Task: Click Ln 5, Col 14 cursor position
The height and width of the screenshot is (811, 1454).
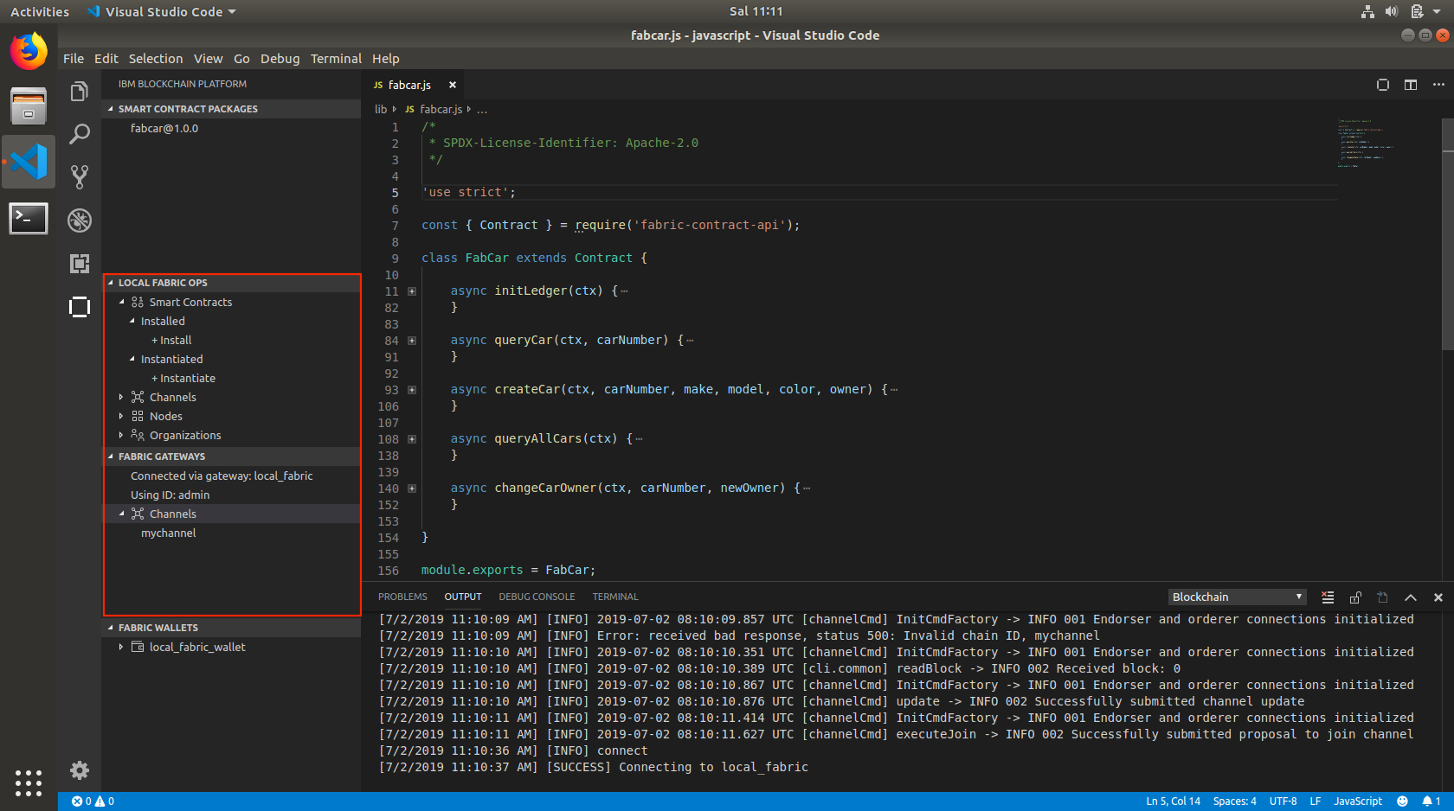Action: [x=1173, y=801]
